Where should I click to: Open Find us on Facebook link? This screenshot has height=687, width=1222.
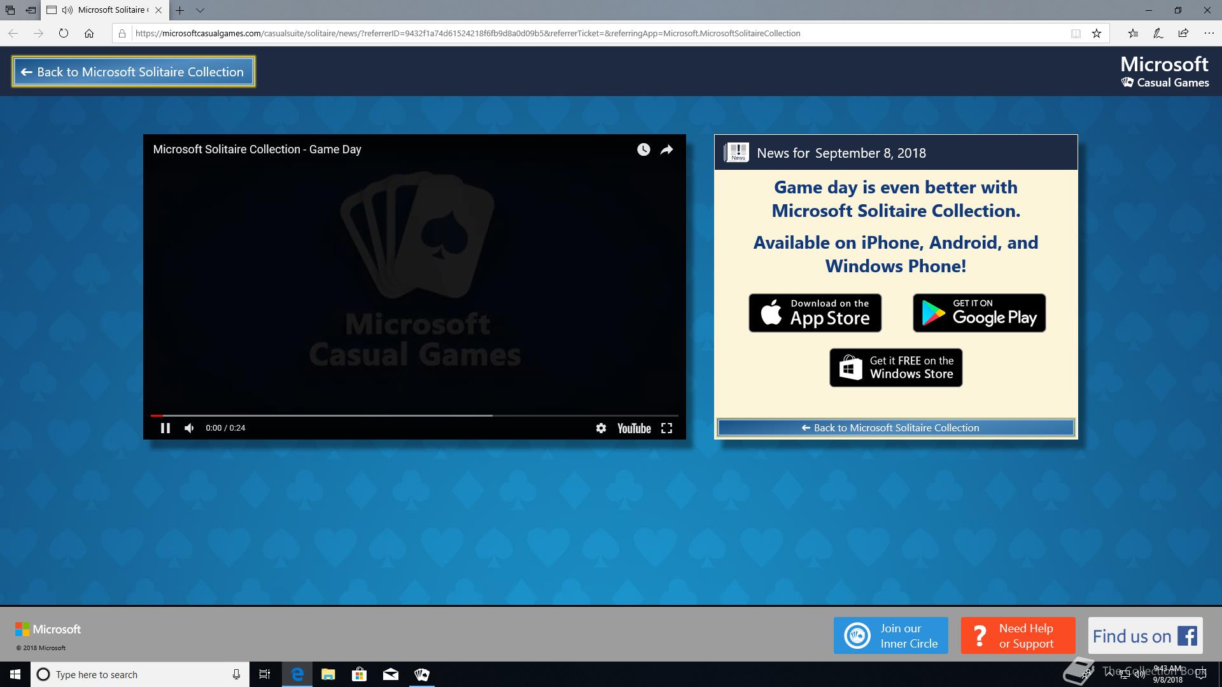coord(1146,635)
